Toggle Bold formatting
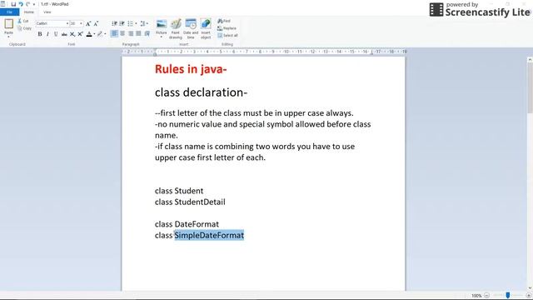The height and width of the screenshot is (300, 533). pyautogui.click(x=40, y=34)
